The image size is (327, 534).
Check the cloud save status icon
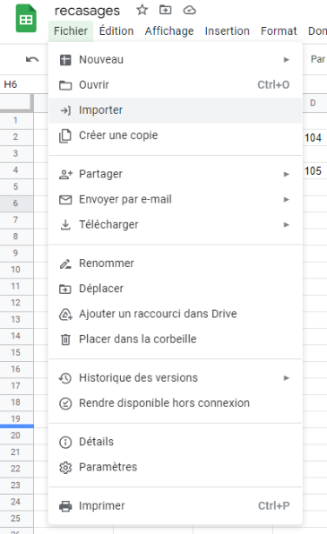point(189,10)
